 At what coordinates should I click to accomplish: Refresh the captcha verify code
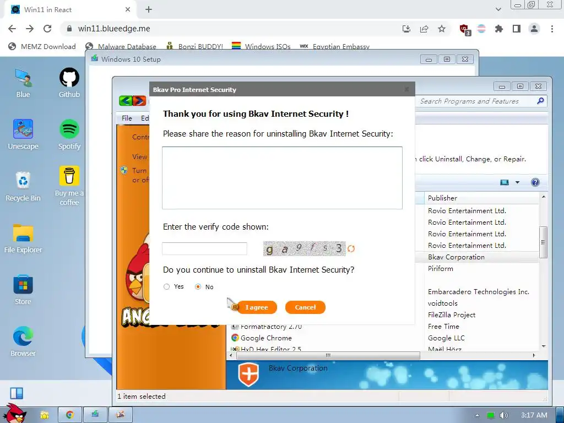(351, 248)
